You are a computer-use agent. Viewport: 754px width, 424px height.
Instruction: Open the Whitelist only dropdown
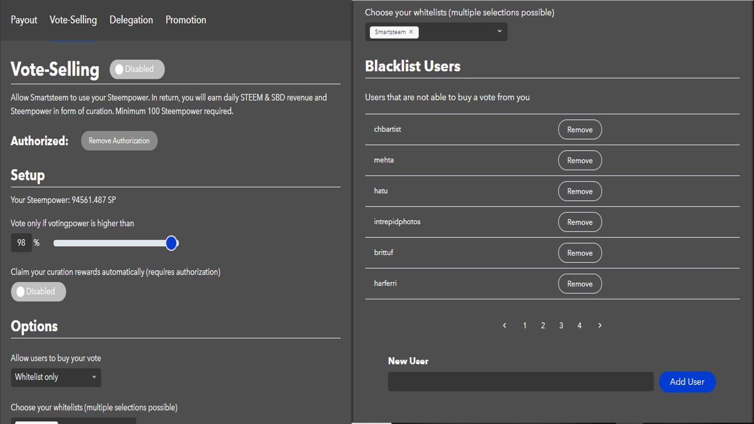[56, 377]
